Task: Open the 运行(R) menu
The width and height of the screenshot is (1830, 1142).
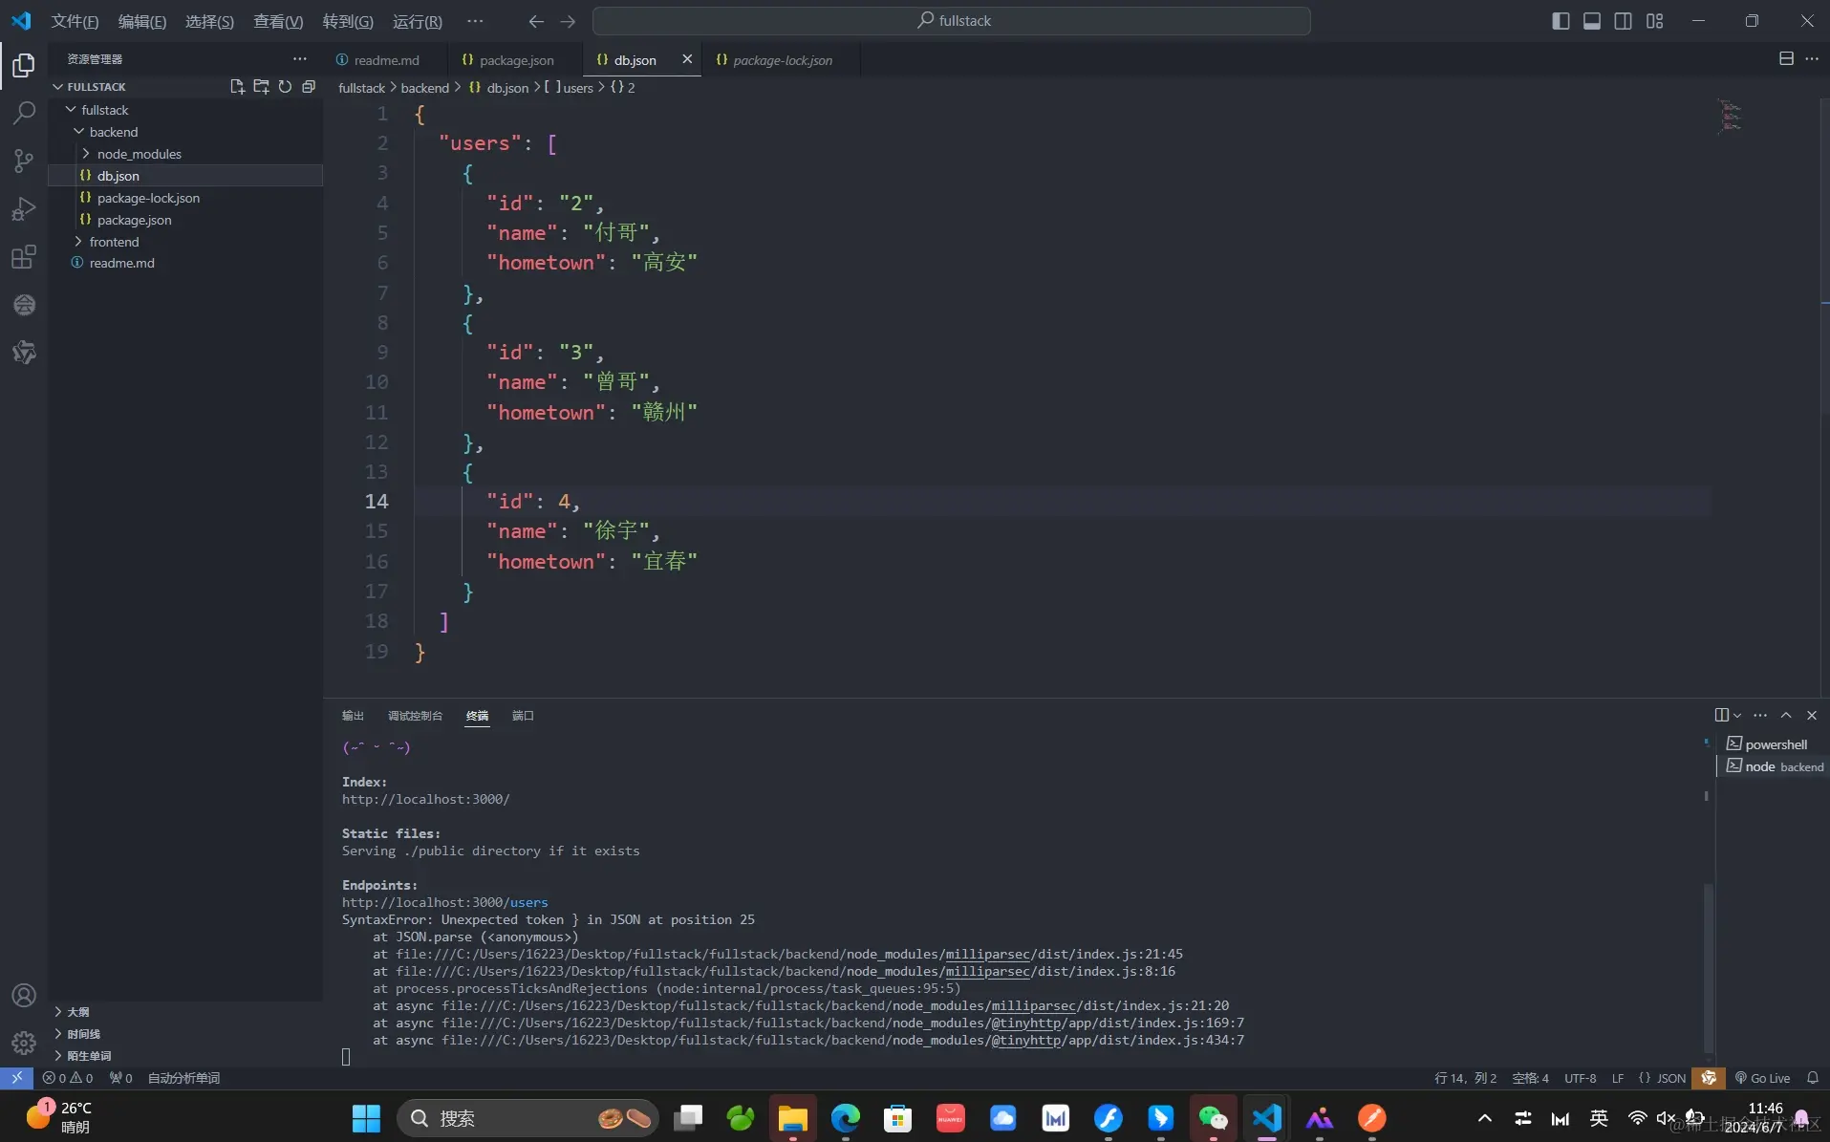Action: [x=418, y=21]
